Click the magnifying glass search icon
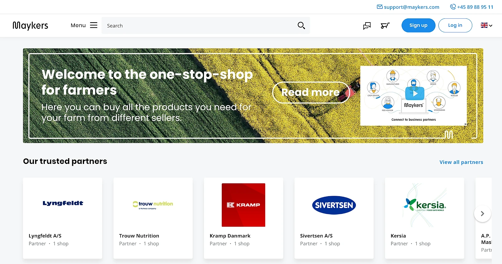Viewport: 502px width, 264px height. tap(301, 26)
